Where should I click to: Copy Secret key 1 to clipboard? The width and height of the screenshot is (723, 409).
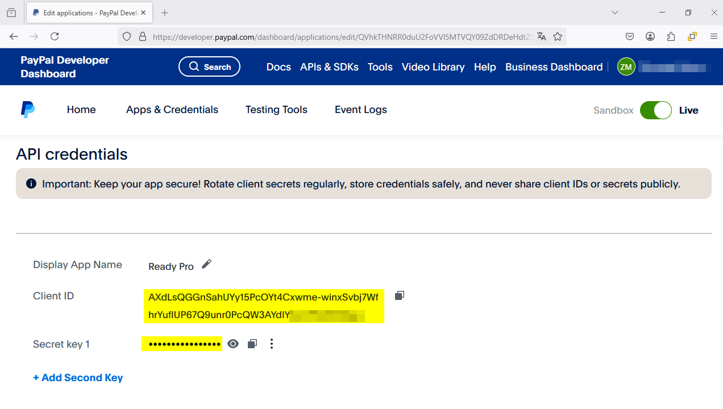(x=252, y=344)
